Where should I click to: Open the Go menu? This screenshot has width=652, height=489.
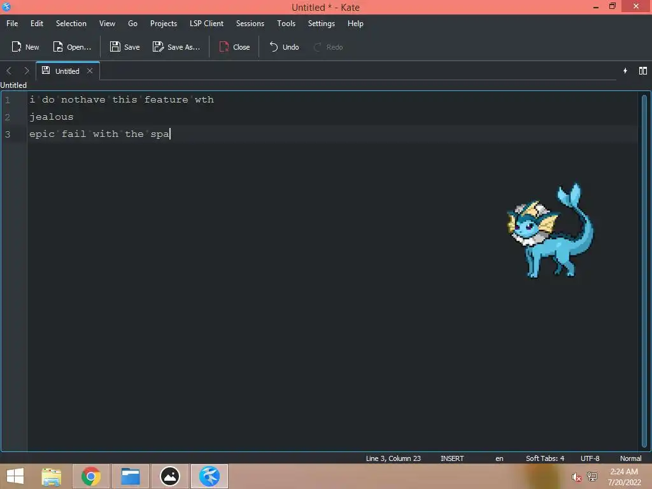coord(132,24)
